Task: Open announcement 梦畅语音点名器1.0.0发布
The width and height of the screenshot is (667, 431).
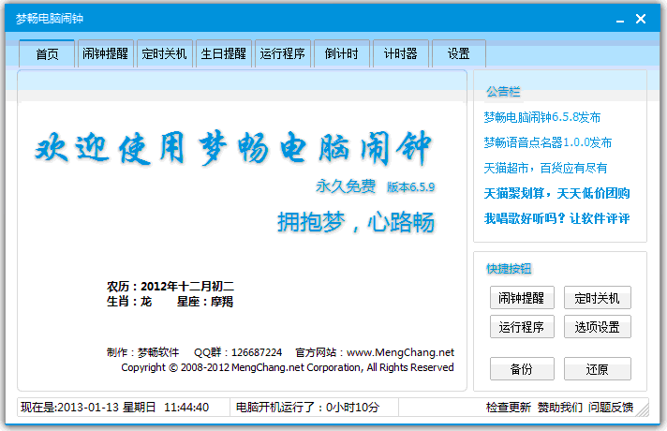Action: tap(547, 142)
